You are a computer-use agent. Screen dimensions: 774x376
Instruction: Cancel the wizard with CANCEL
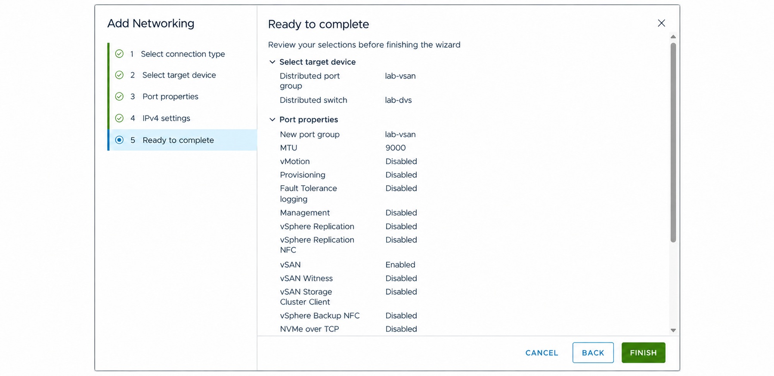542,352
